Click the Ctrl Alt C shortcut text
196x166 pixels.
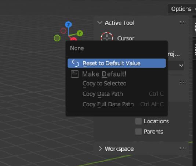[x=152, y=104]
